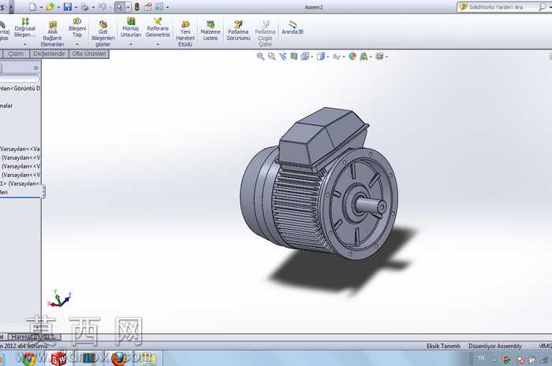Viewport: 552px width, 366px height.
Task: Switch to the Çizim tab
Action: 16,54
